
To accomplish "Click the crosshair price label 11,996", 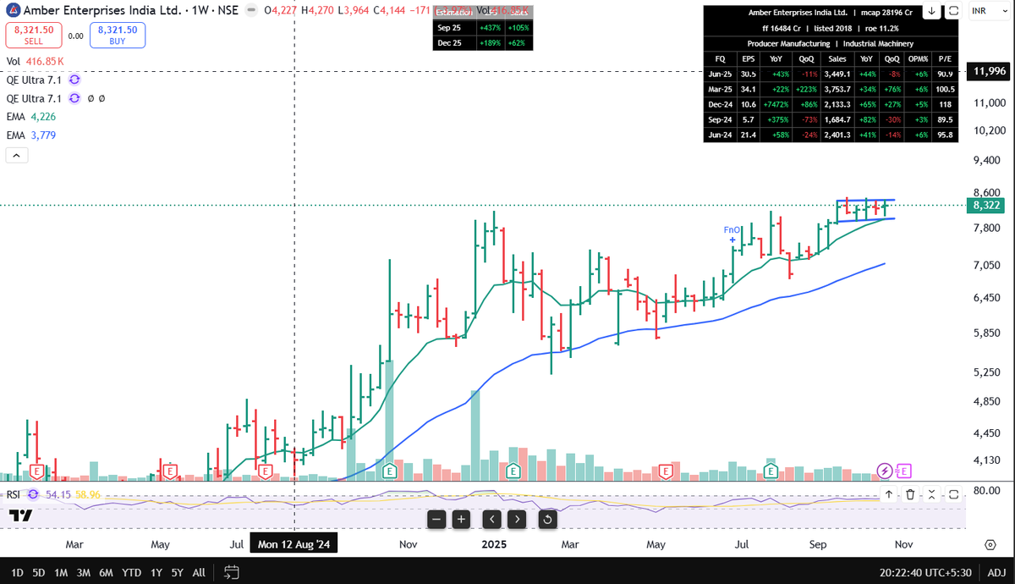I will click(x=990, y=71).
